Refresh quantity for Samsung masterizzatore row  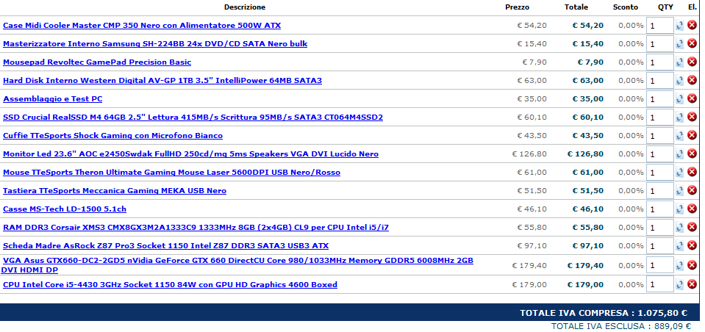[679, 44]
